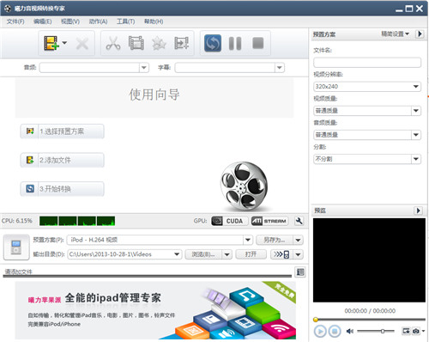Adjust the preview volume slider
429x342 pixels.
376,331
